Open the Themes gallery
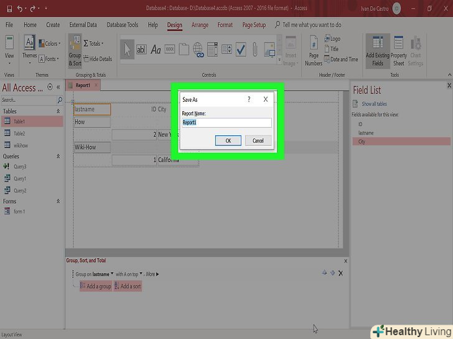Image resolution: width=453 pixels, height=339 pixels. (29, 50)
